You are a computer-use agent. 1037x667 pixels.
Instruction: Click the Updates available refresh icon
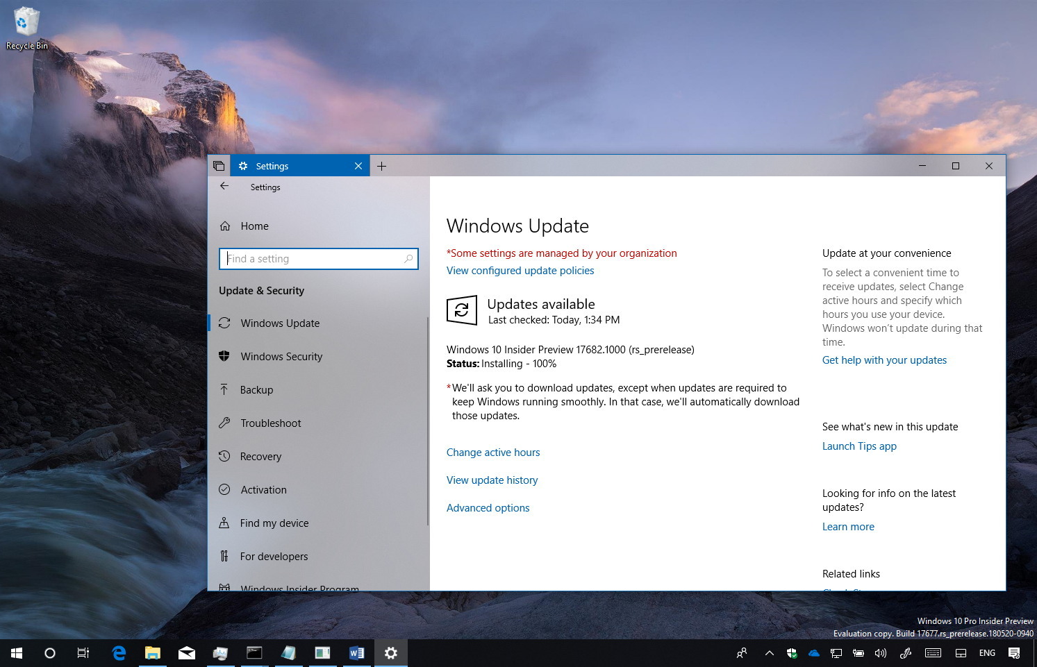(462, 310)
